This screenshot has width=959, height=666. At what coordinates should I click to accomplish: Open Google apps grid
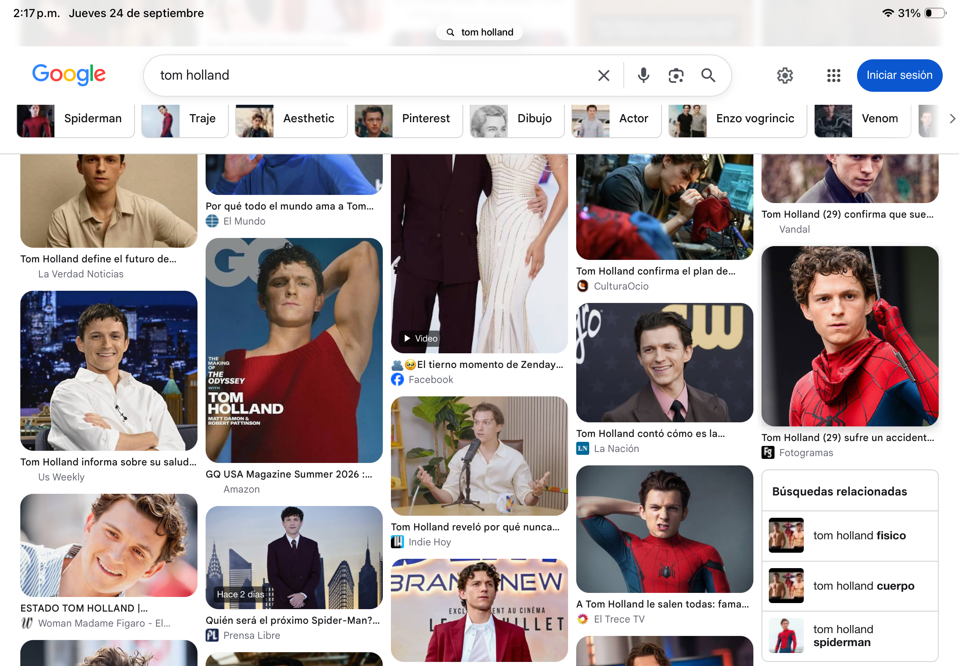coord(833,76)
